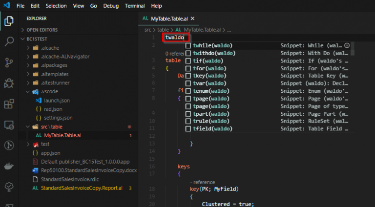
Task: Open the Search view in activity bar
Action: click(x=9, y=41)
